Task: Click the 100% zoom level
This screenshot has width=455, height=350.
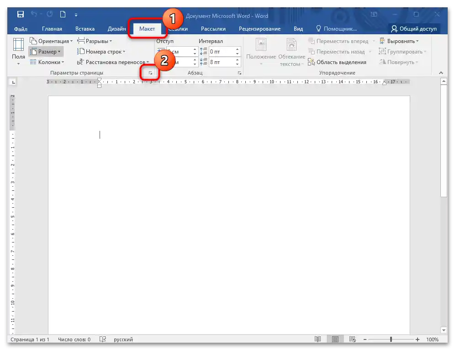Action: 432,339
